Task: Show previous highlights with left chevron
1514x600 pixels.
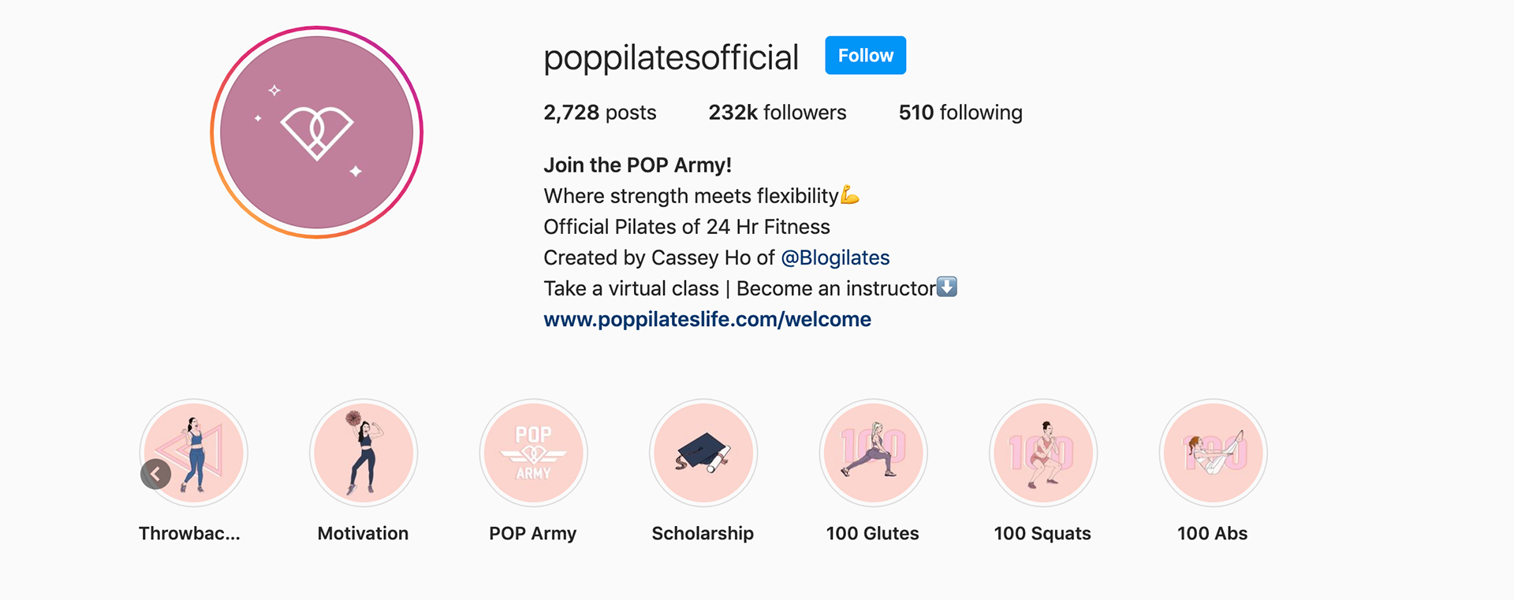Action: pos(156,474)
